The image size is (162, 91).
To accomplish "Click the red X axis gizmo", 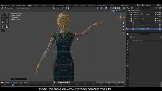I will click(x=124, y=17).
